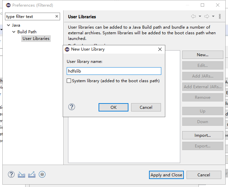Cancel the New User Library dialog
Viewport: 228px width, 187px height.
(146, 107)
